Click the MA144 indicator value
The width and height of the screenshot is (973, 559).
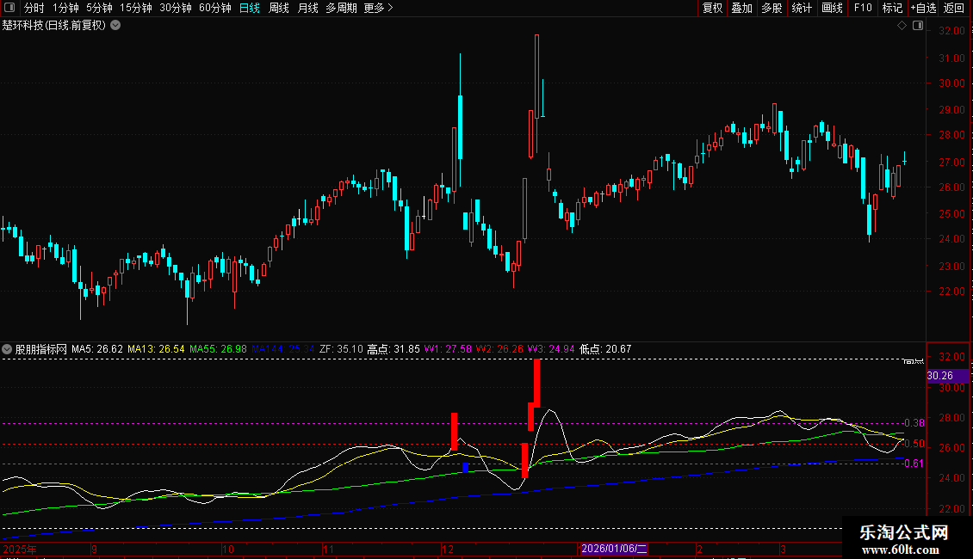pos(283,349)
